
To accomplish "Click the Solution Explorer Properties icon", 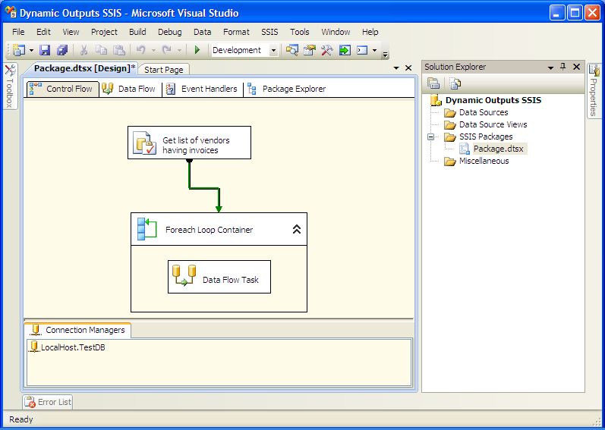I will (x=433, y=83).
